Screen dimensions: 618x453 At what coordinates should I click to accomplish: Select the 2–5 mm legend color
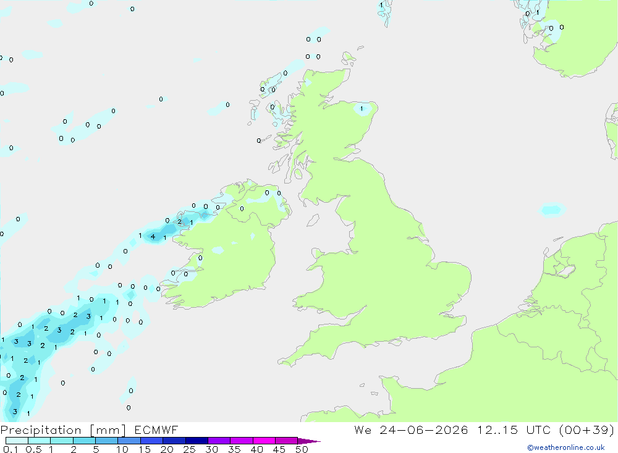click(84, 441)
